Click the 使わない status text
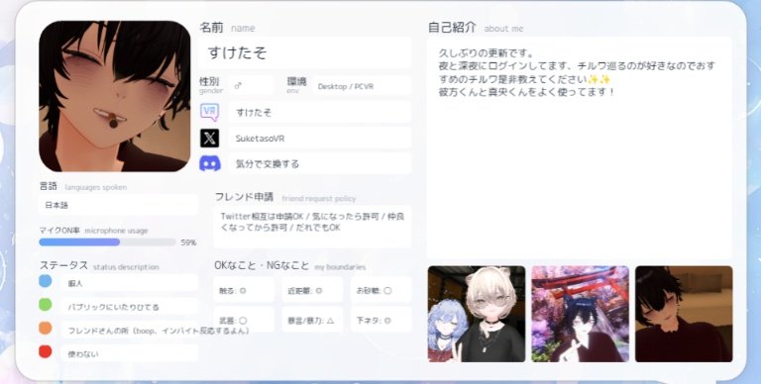 (83, 354)
